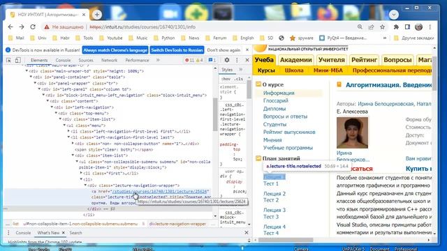
Task: Open DevTools settings gear
Action: [226, 60]
